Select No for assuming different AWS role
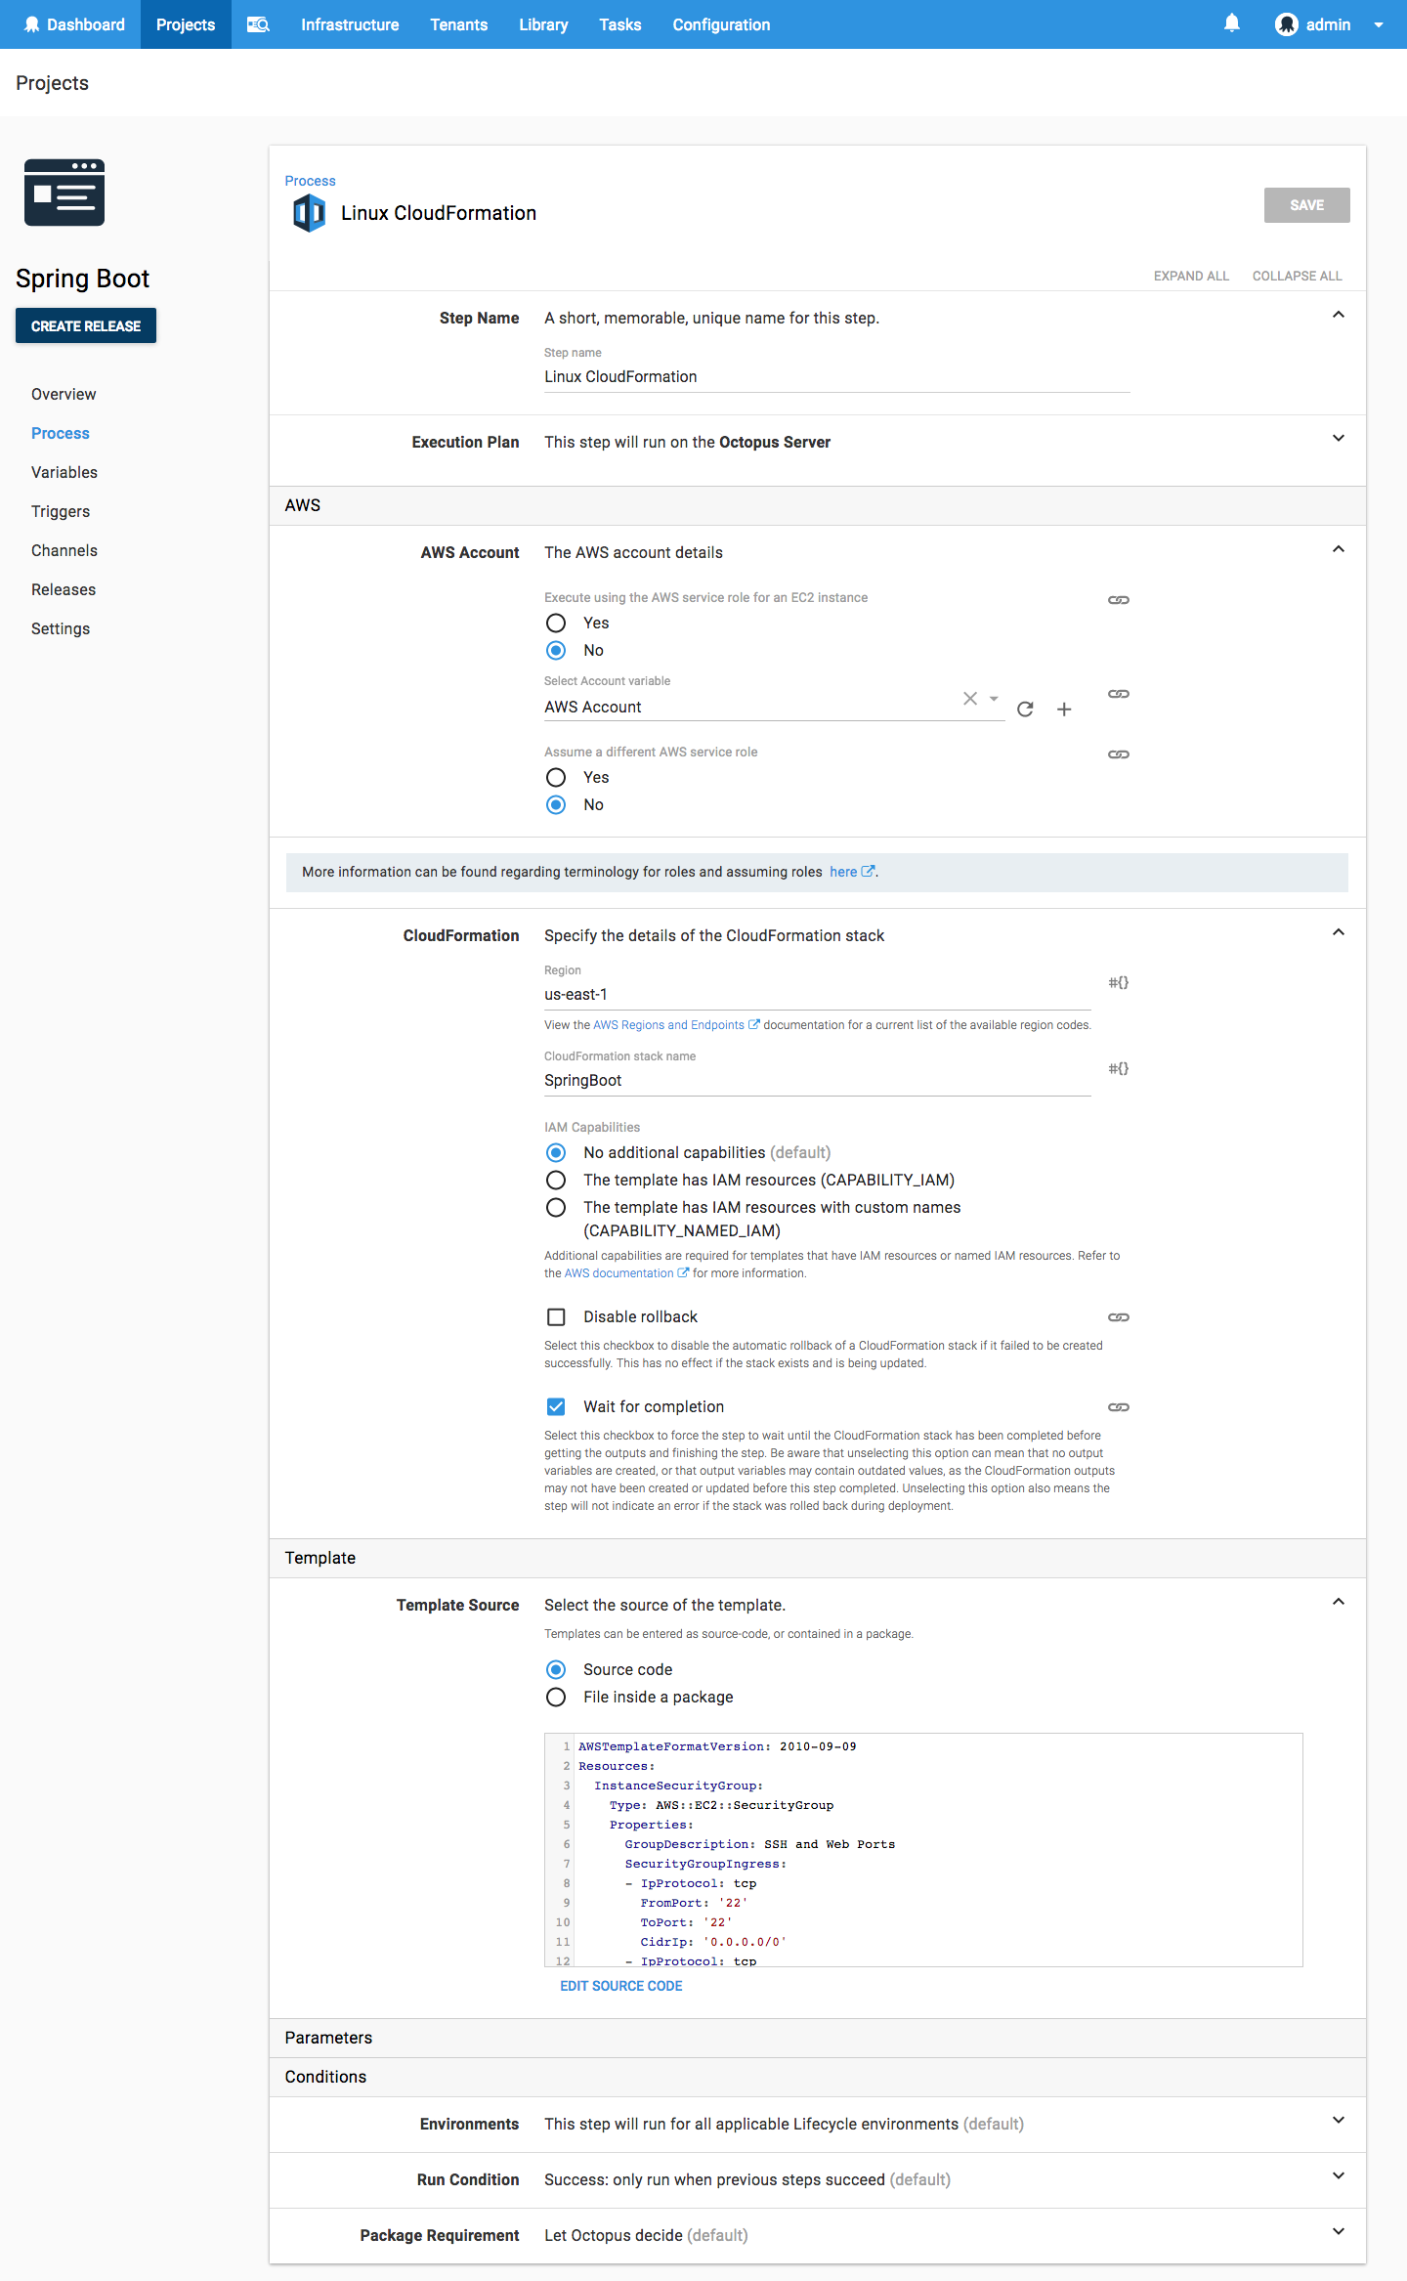 coord(556,804)
